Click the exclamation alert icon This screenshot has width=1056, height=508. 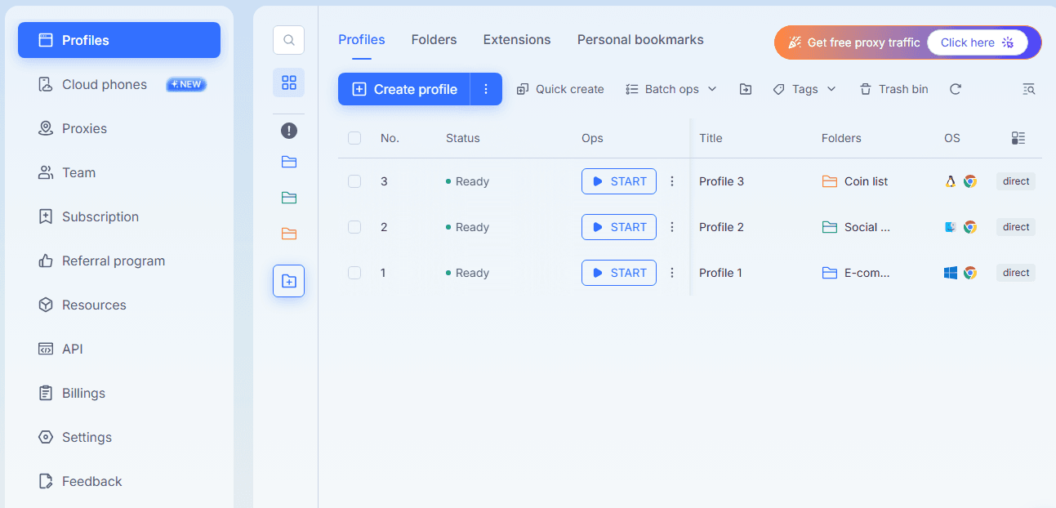pos(288,131)
